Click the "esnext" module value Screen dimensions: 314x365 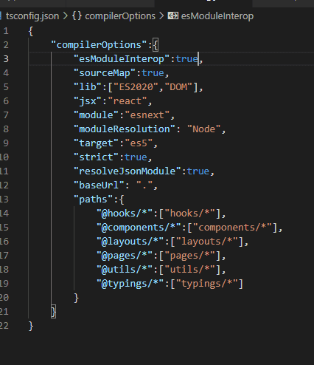(x=147, y=115)
